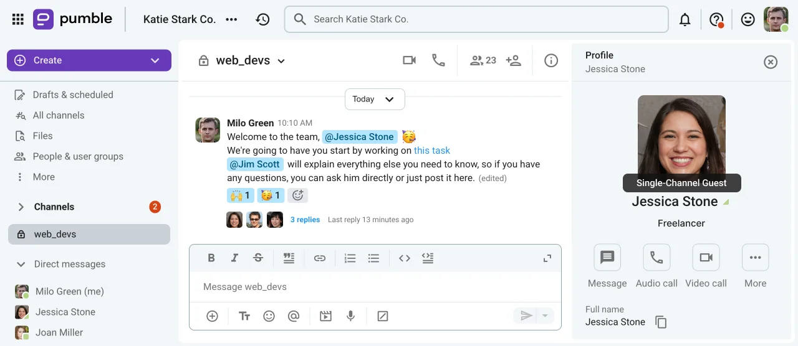
Task: Open Joan Miller direct message
Action: click(x=59, y=332)
